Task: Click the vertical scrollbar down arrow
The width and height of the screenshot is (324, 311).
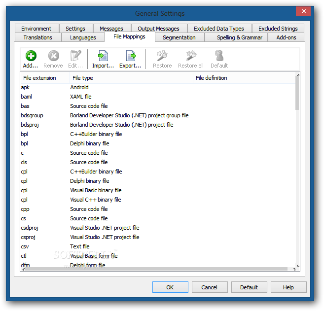Action: [x=298, y=266]
